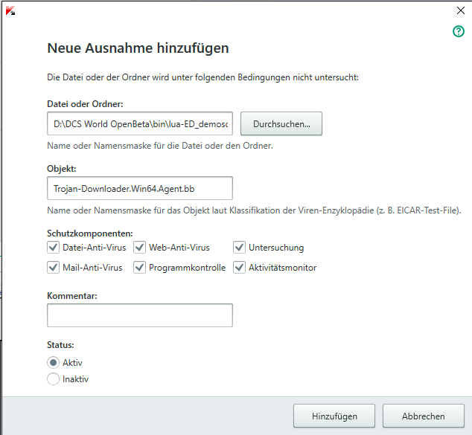Viewport: 472px width, 435px height.
Task: Confirm with the Hinzufügen button
Action: click(334, 416)
